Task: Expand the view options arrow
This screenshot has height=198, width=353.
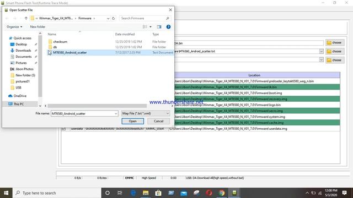Action: point(151,27)
